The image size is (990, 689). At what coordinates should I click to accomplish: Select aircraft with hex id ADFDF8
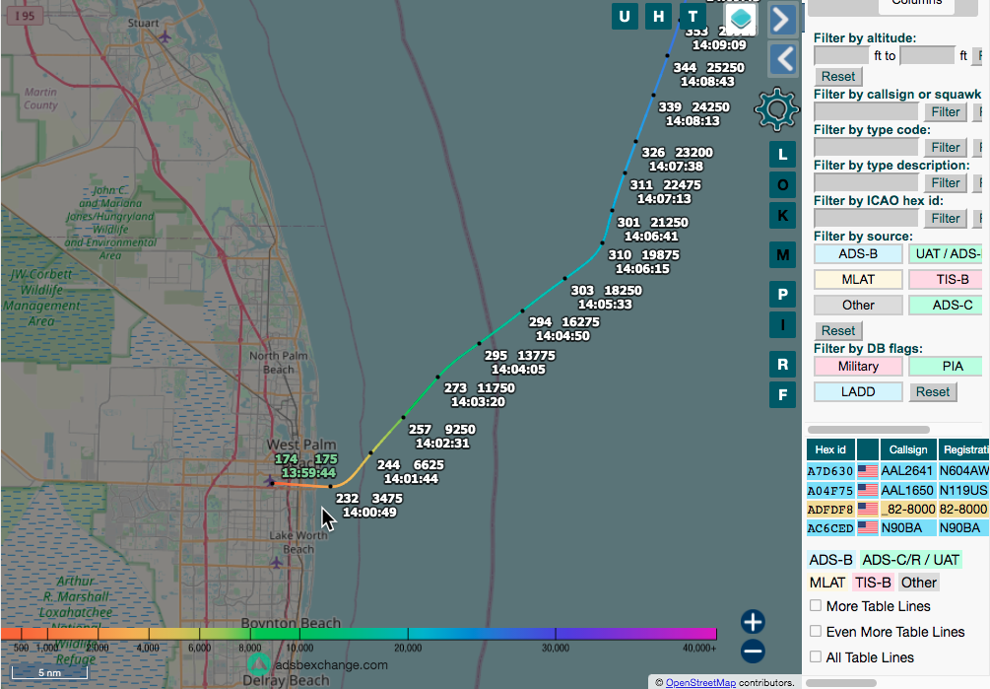[830, 509]
